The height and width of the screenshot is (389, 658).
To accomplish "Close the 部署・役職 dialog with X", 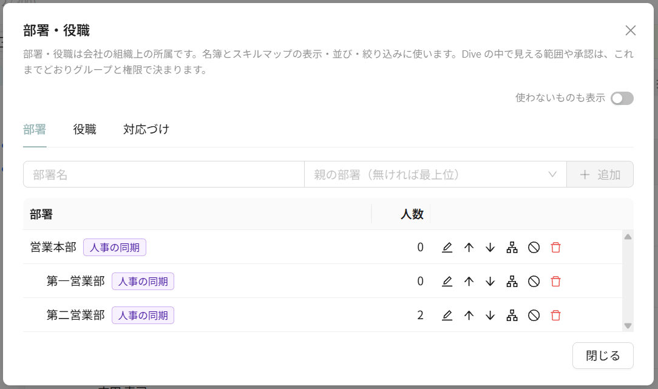I will pos(630,30).
